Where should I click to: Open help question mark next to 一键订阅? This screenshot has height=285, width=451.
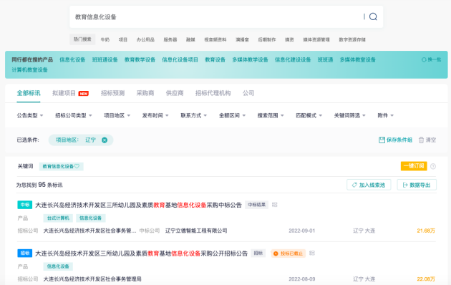click(x=433, y=166)
